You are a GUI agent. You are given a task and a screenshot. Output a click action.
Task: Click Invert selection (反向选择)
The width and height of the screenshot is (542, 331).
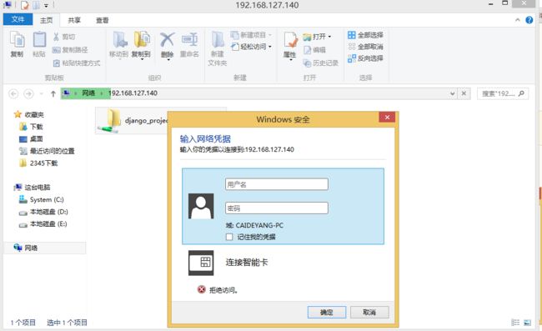coord(365,58)
